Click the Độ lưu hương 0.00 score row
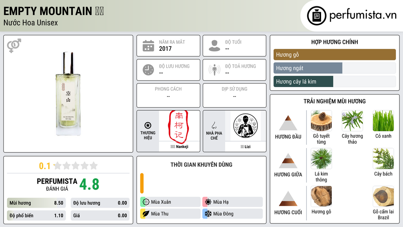Image resolution: width=403 pixels, height=227 pixels. click(x=100, y=203)
